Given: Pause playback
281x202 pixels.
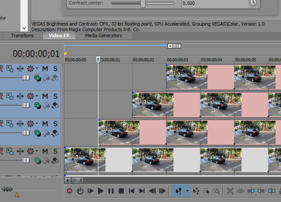Looking at the screenshot, I should point(111,191).
